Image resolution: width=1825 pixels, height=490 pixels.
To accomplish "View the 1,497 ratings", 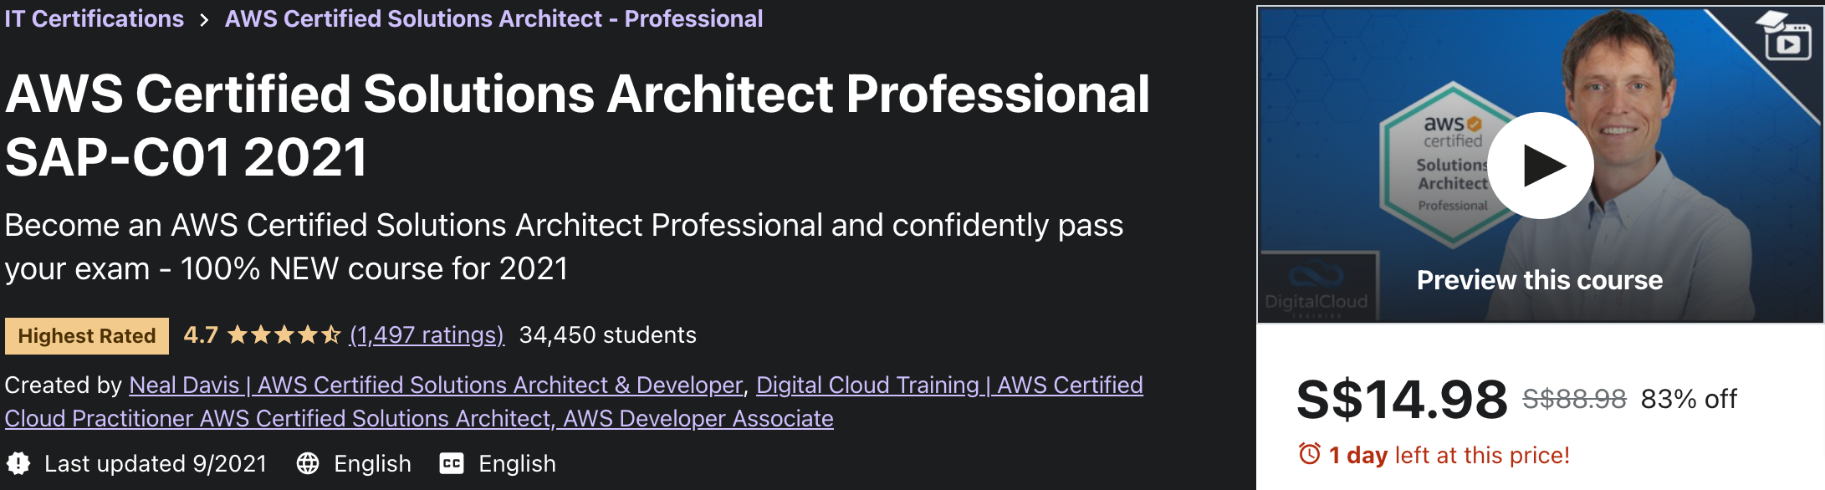I will coord(425,336).
